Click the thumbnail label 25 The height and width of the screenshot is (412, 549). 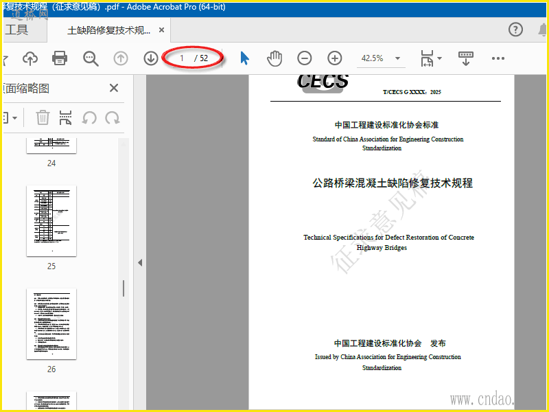point(51,266)
